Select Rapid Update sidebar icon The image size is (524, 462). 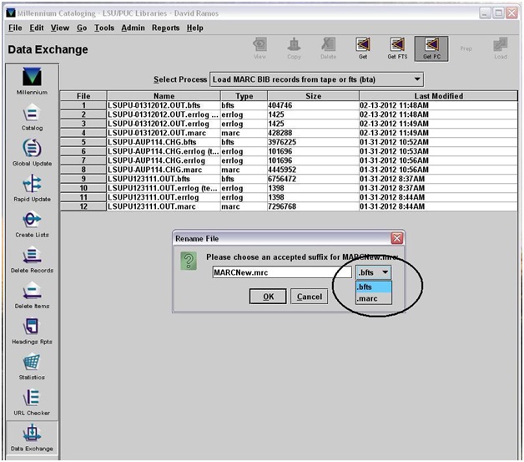coord(32,187)
